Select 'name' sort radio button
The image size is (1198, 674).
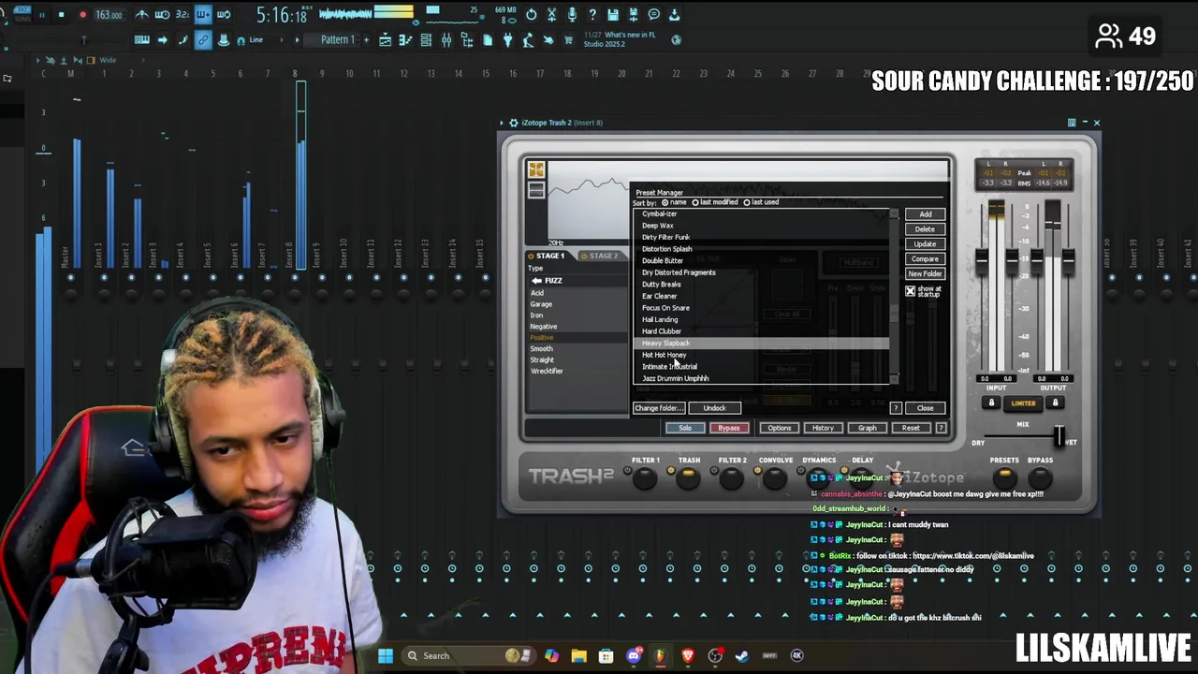tap(665, 202)
